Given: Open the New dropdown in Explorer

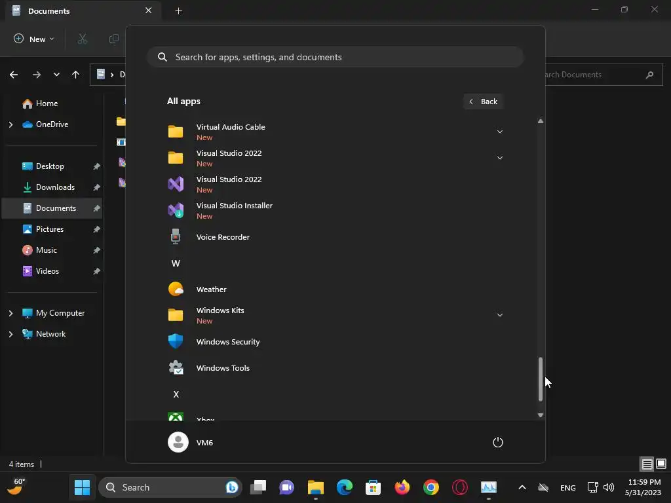Looking at the screenshot, I should point(33,39).
